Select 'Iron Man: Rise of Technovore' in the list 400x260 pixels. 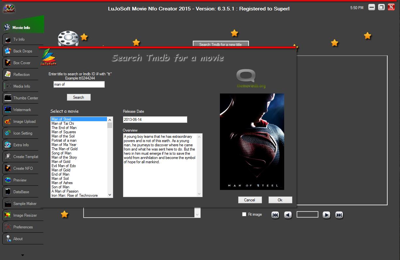pyautogui.click(x=79, y=195)
